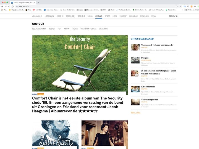Reload the page using the refresh icon
Image resolution: width=199 pixels, height=149 pixels.
pyautogui.click(x=9, y=6)
